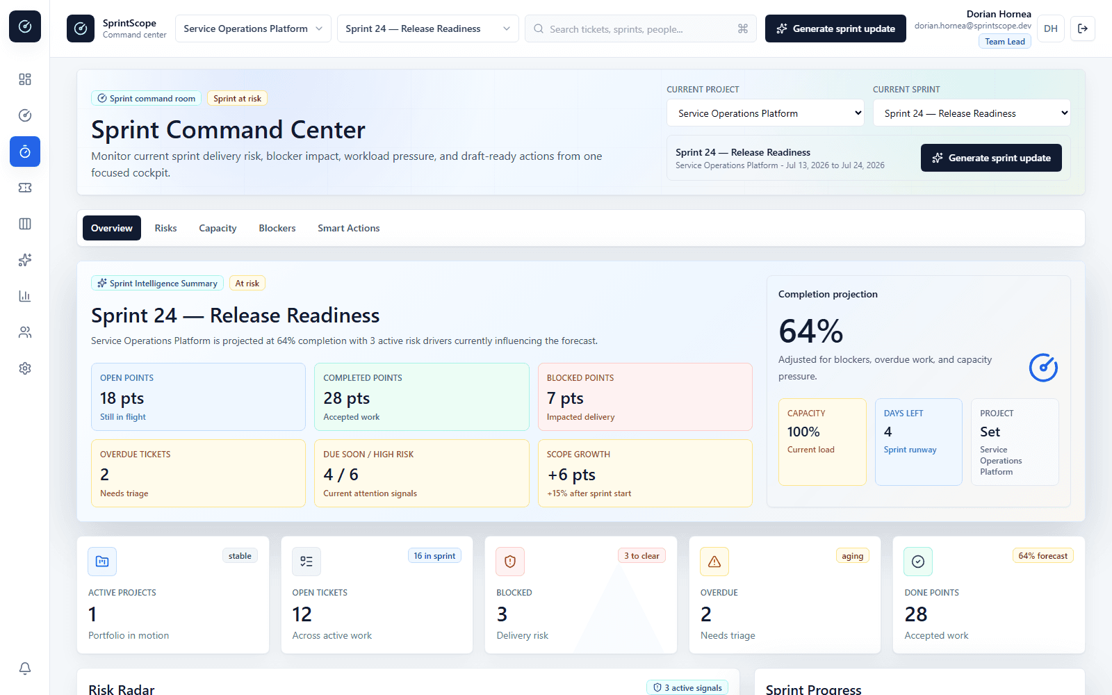This screenshot has height=695, width=1112.
Task: Click the Days Left 4 tile
Action: (x=919, y=442)
